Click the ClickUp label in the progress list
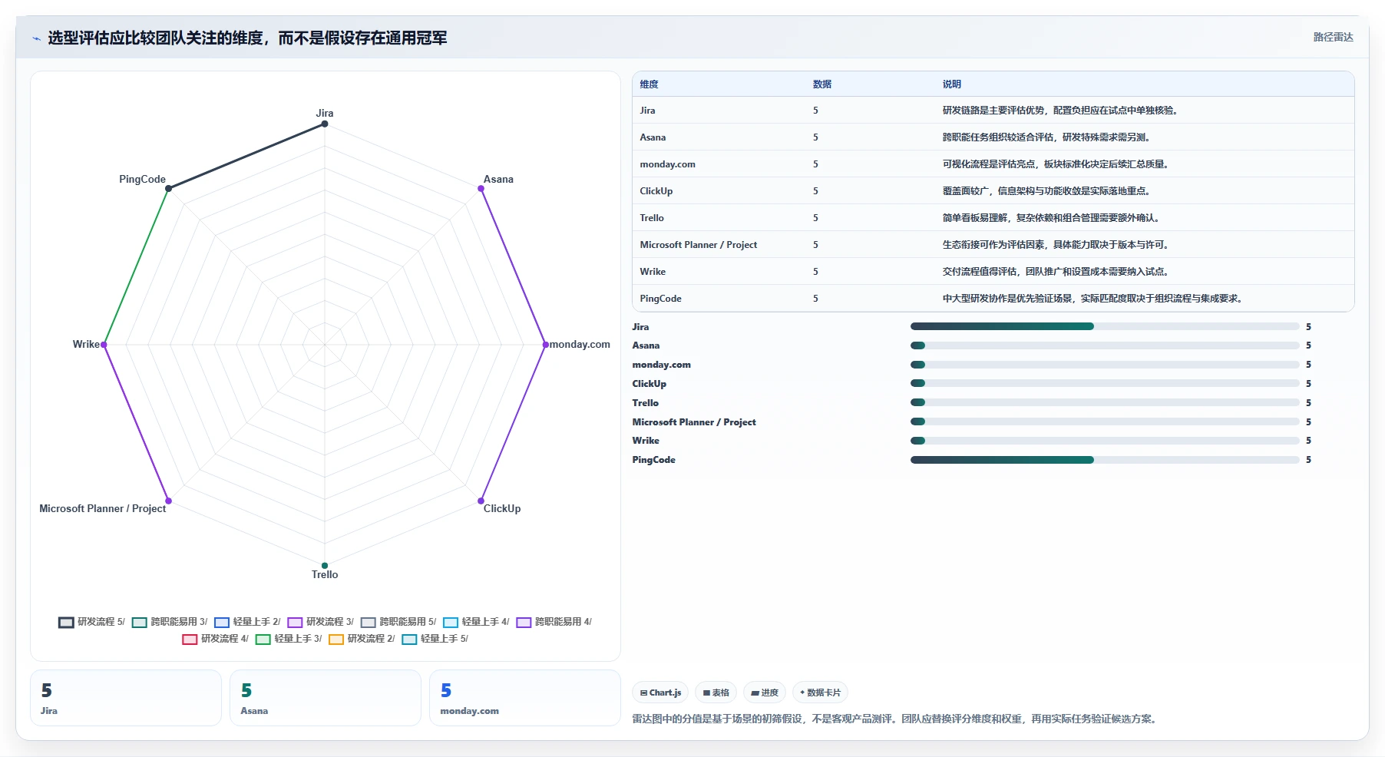This screenshot has height=757, width=1385. [650, 384]
